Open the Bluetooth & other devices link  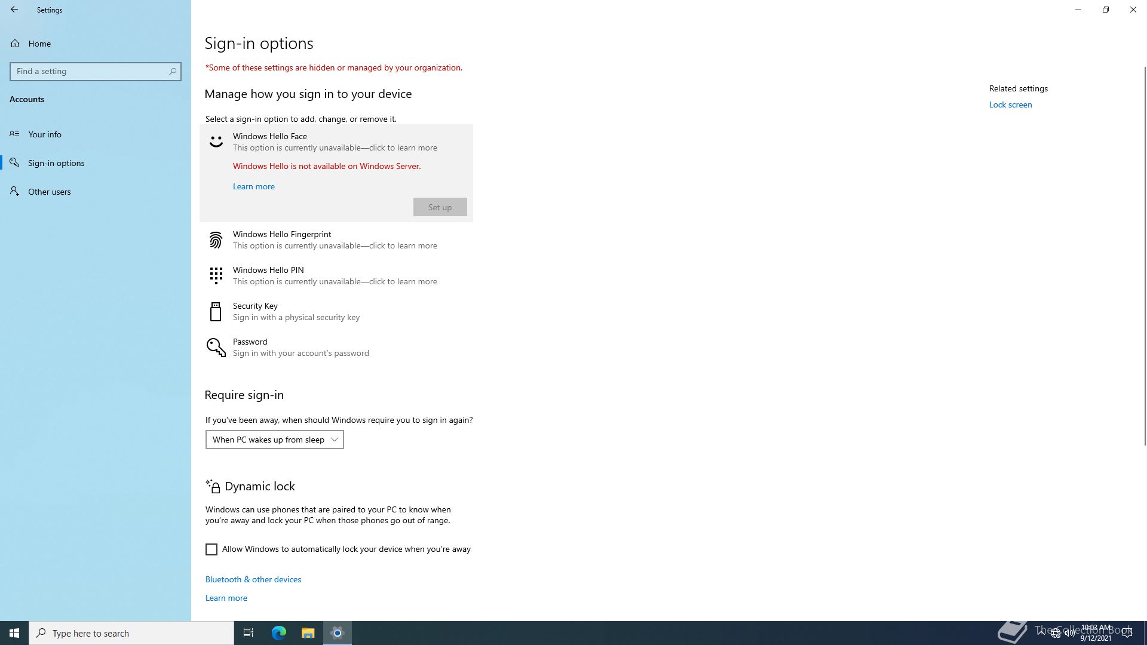[x=253, y=579]
